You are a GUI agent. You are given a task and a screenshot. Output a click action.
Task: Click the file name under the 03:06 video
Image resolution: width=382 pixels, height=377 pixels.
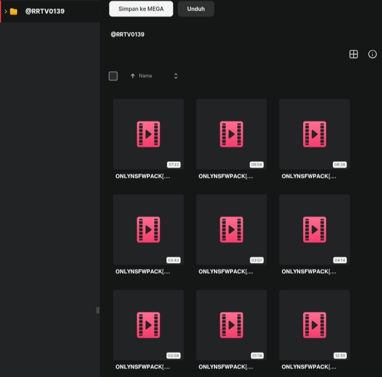tap(143, 367)
